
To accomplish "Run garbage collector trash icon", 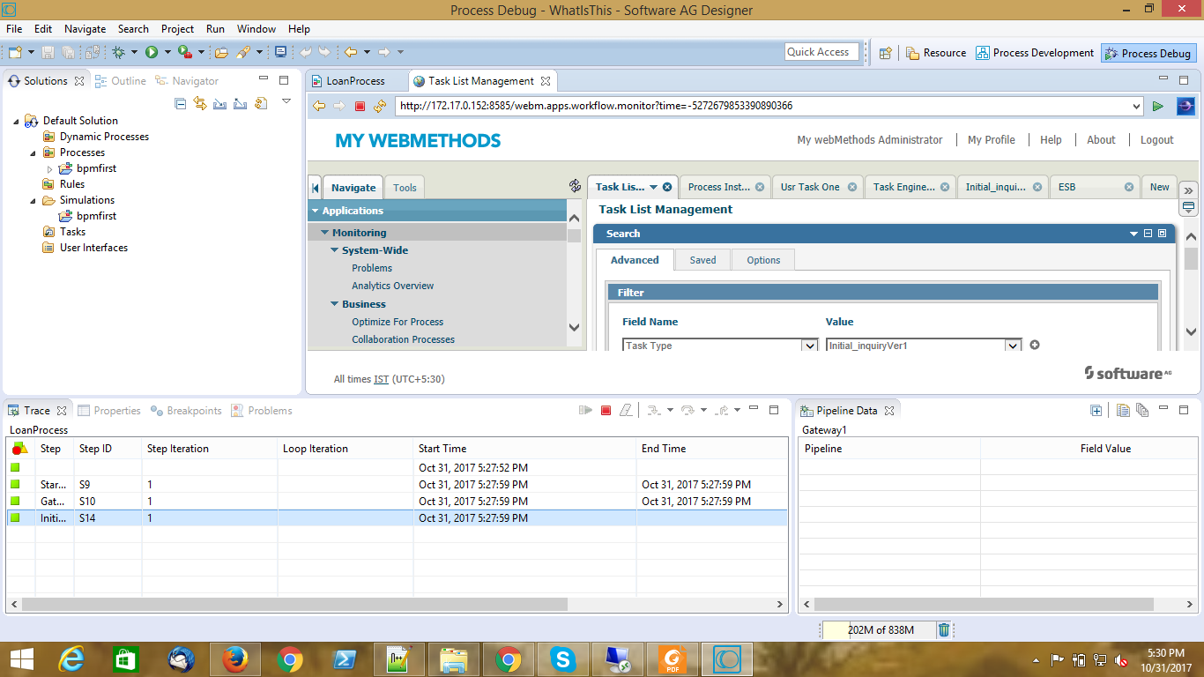I will (944, 629).
